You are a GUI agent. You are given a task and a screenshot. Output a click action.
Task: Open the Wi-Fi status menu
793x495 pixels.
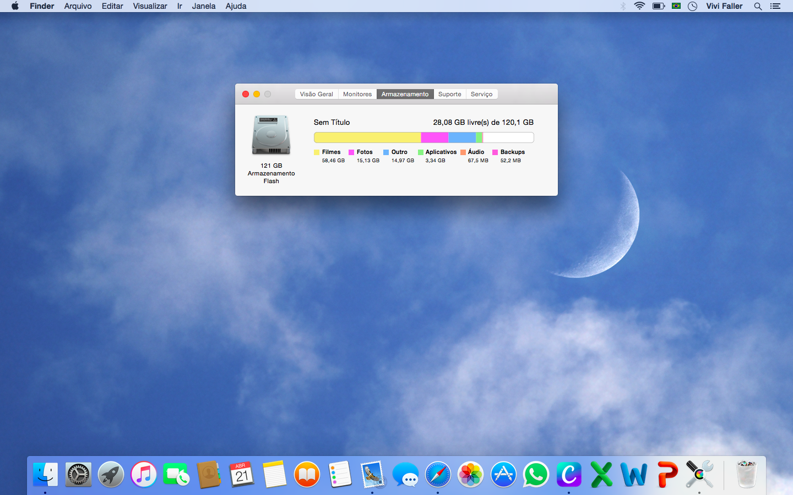pyautogui.click(x=639, y=6)
